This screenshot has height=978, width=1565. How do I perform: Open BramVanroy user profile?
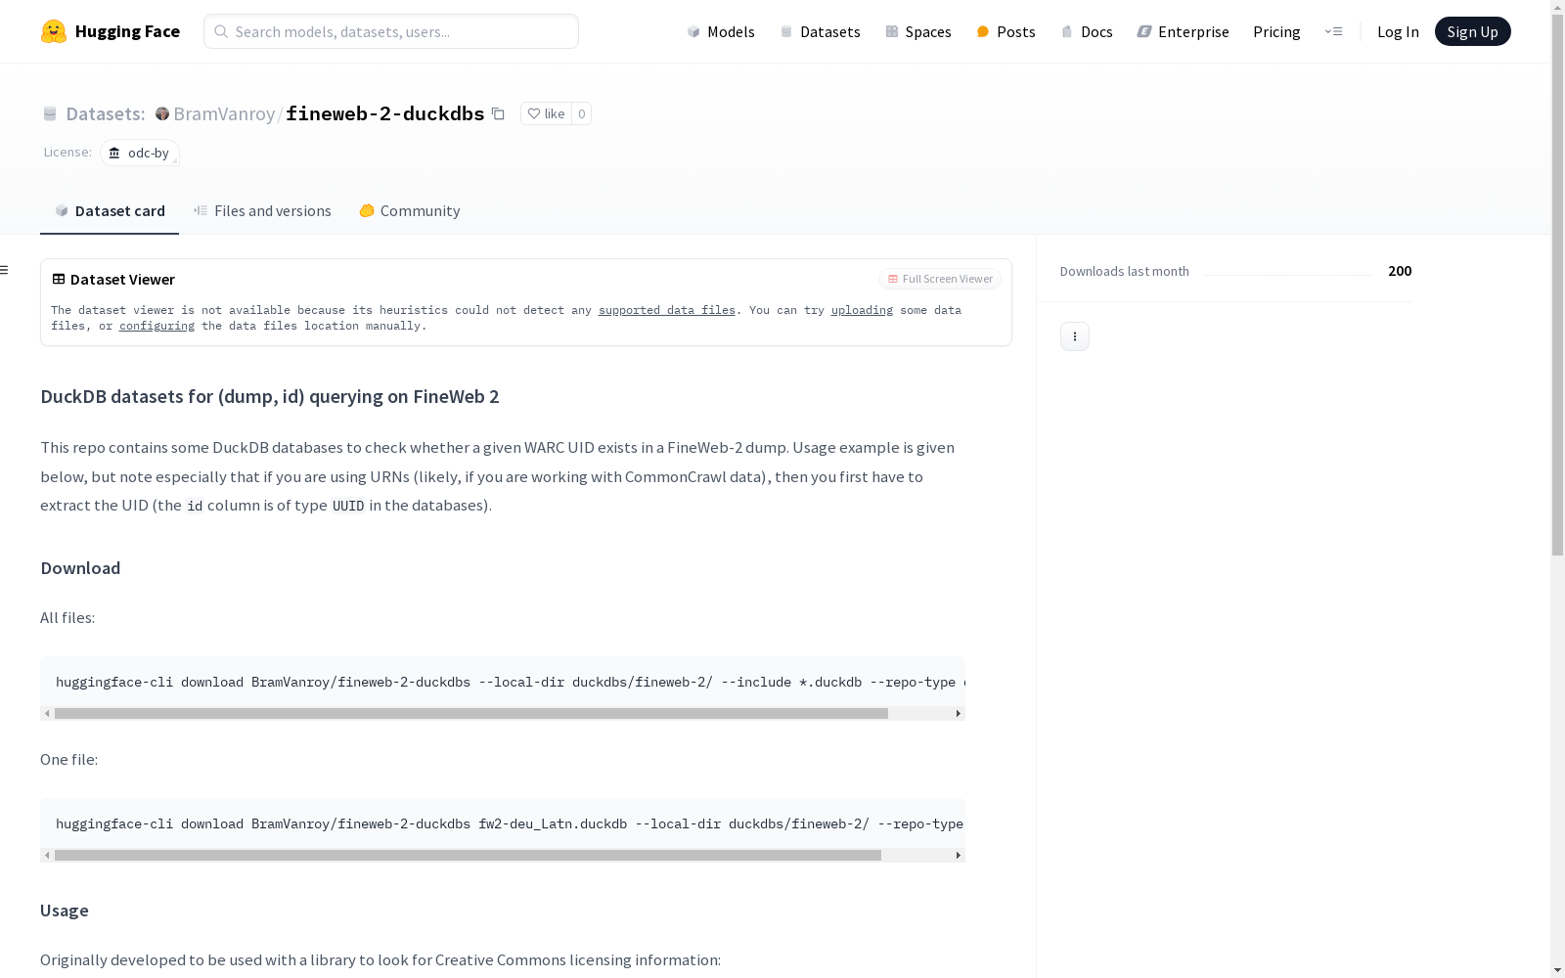224,113
